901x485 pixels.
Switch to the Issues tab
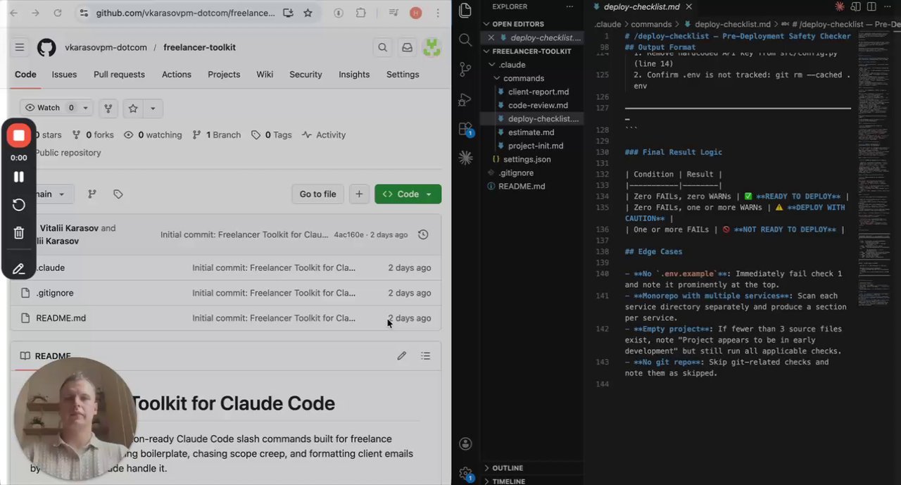tap(64, 74)
